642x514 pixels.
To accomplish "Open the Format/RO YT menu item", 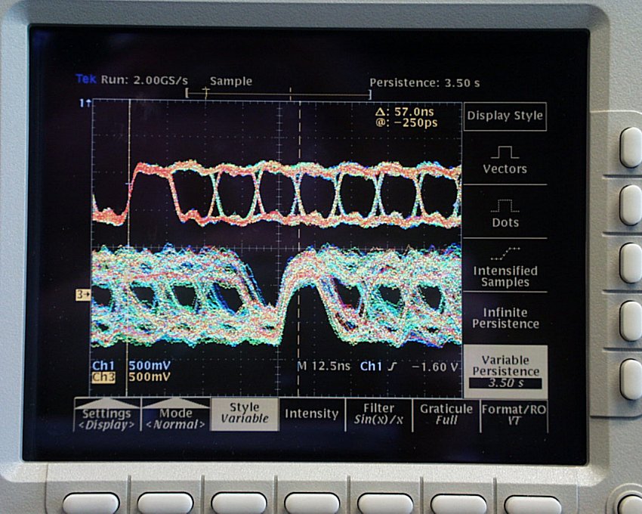I will pos(514,414).
